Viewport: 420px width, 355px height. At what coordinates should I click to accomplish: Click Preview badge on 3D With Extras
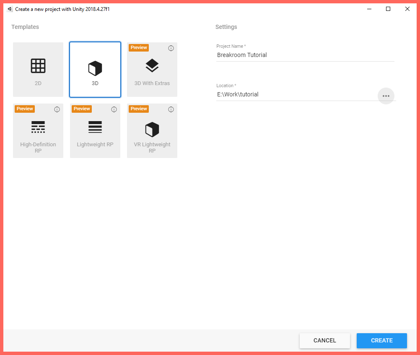click(x=139, y=48)
